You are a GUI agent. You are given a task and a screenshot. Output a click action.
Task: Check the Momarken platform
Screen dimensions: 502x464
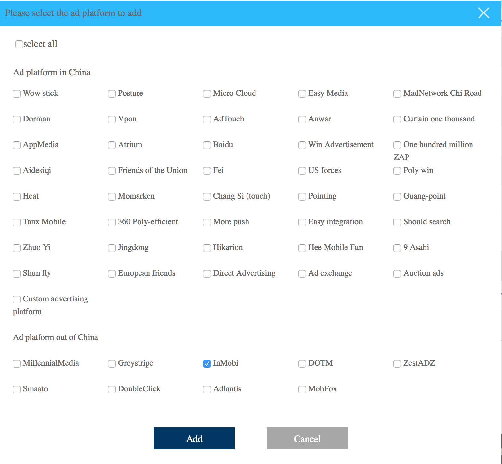[112, 197]
